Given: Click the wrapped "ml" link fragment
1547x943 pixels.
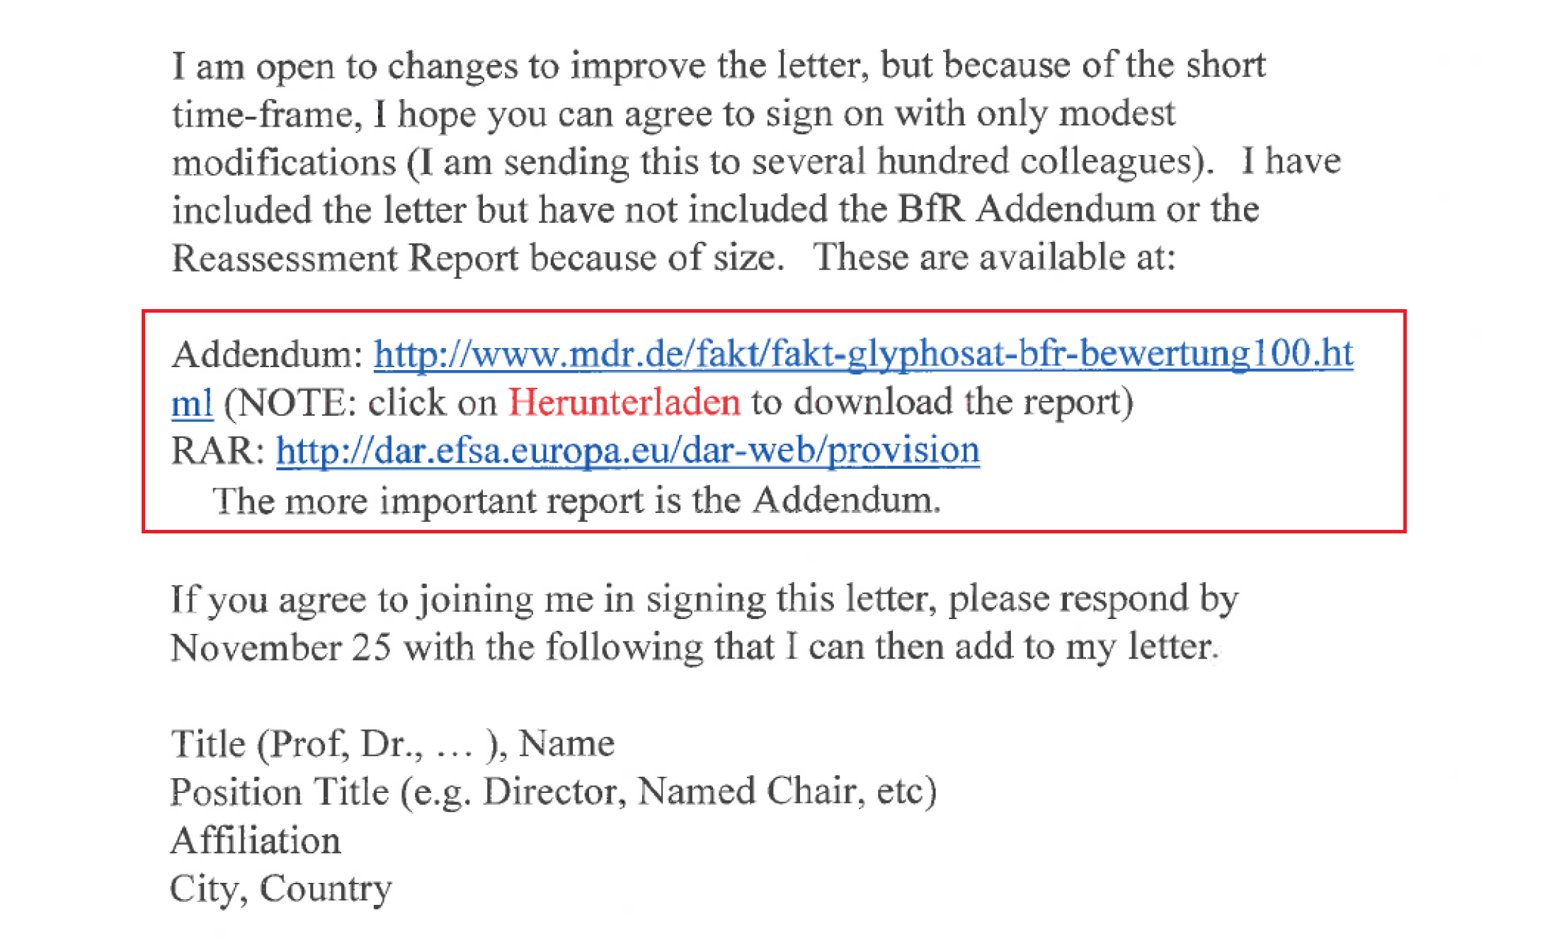Looking at the screenshot, I should (x=192, y=403).
